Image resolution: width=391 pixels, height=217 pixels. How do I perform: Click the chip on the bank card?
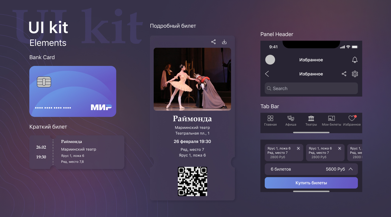point(44,82)
